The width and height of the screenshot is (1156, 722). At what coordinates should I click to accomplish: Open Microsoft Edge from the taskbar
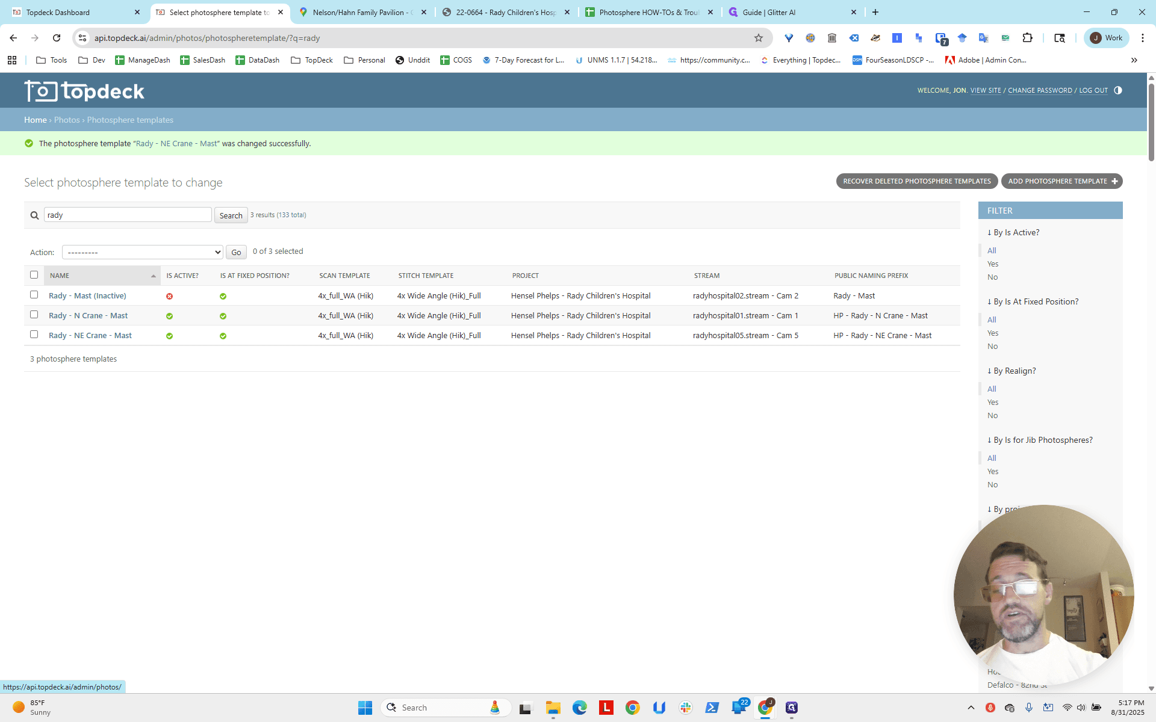click(579, 708)
